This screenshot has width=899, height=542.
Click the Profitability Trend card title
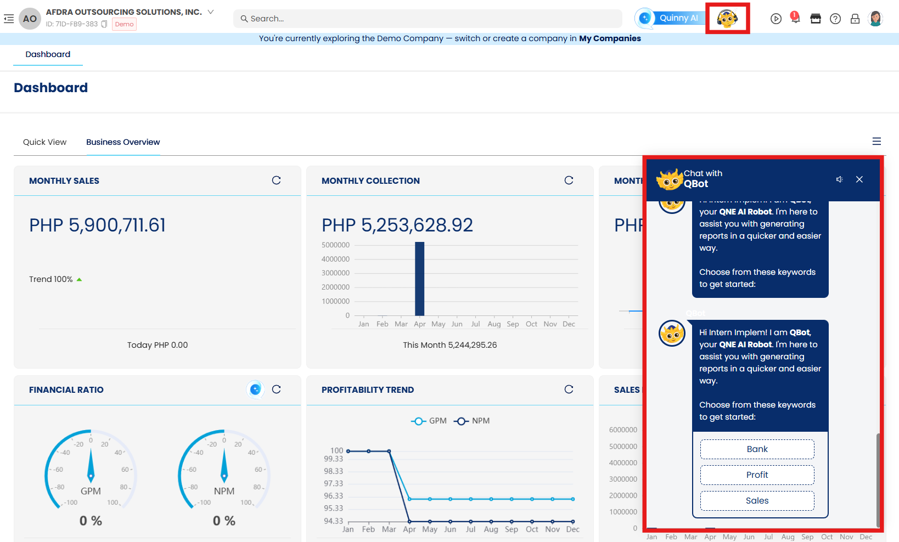click(x=368, y=390)
